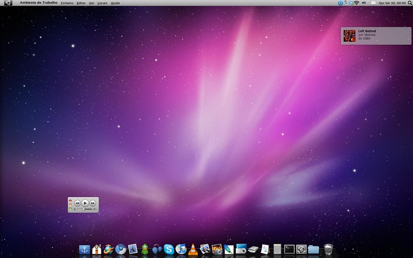Skip to the next track
Image resolution: width=413 pixels, height=258 pixels.
point(93,203)
